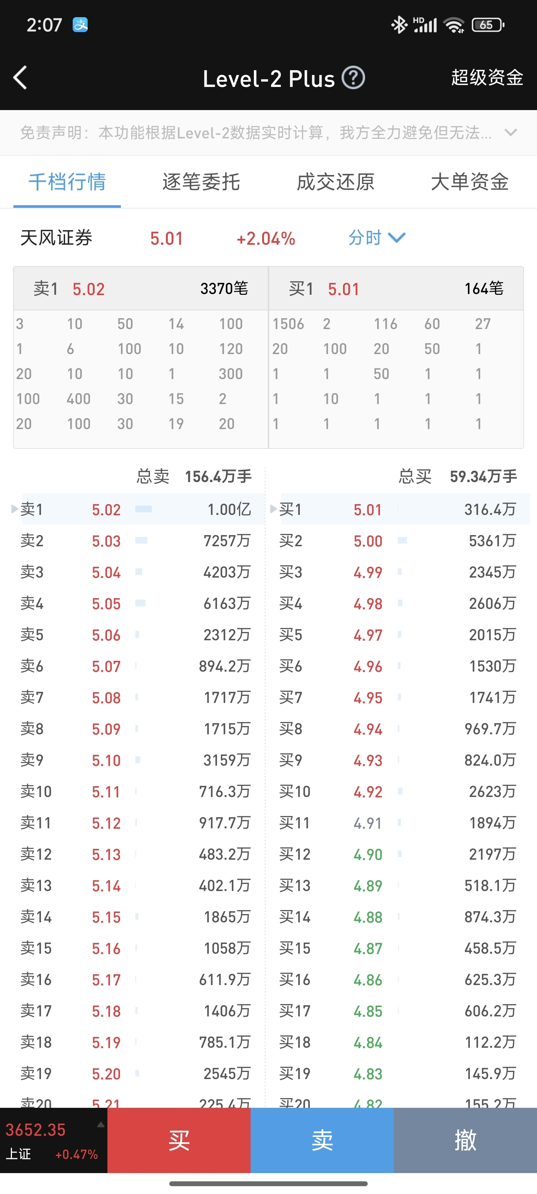The height and width of the screenshot is (1194, 537).
Task: Select 买14 price 4.88 row
Action: click(x=399, y=917)
